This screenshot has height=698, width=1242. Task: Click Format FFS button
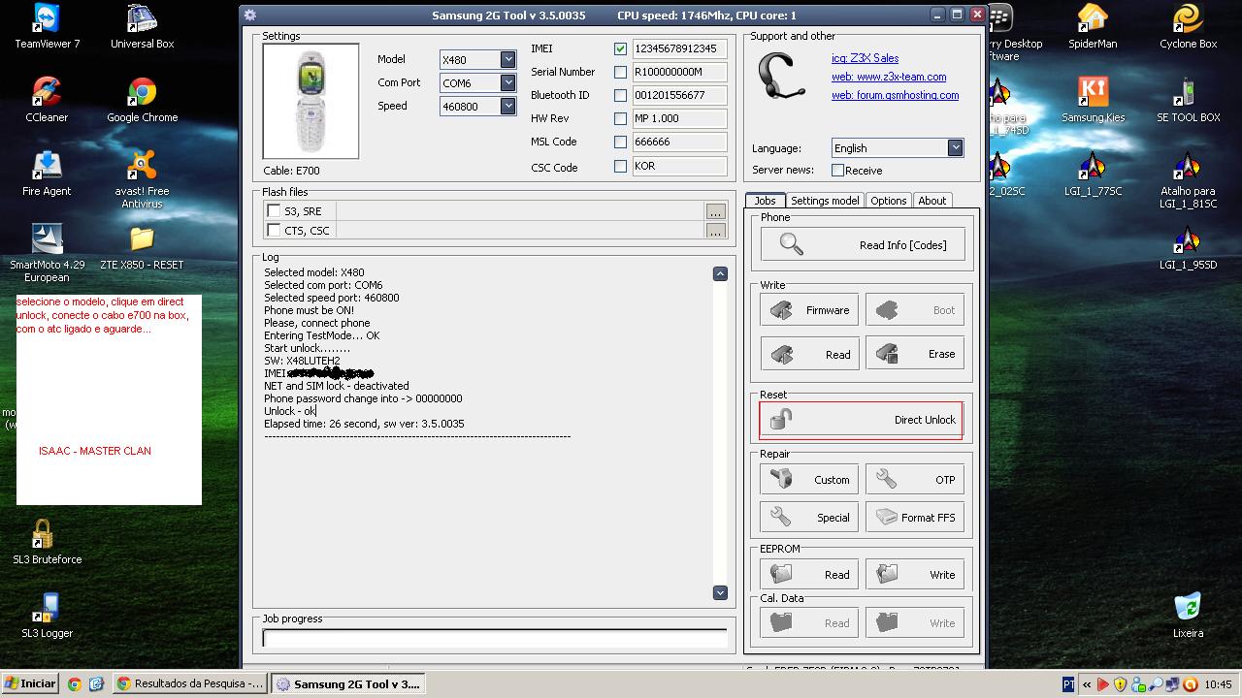pyautogui.click(x=915, y=517)
